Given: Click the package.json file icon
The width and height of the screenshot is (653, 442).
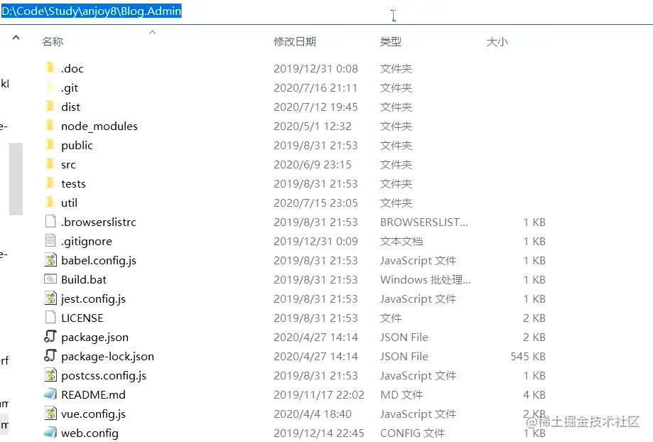Looking at the screenshot, I should pyautogui.click(x=50, y=336).
